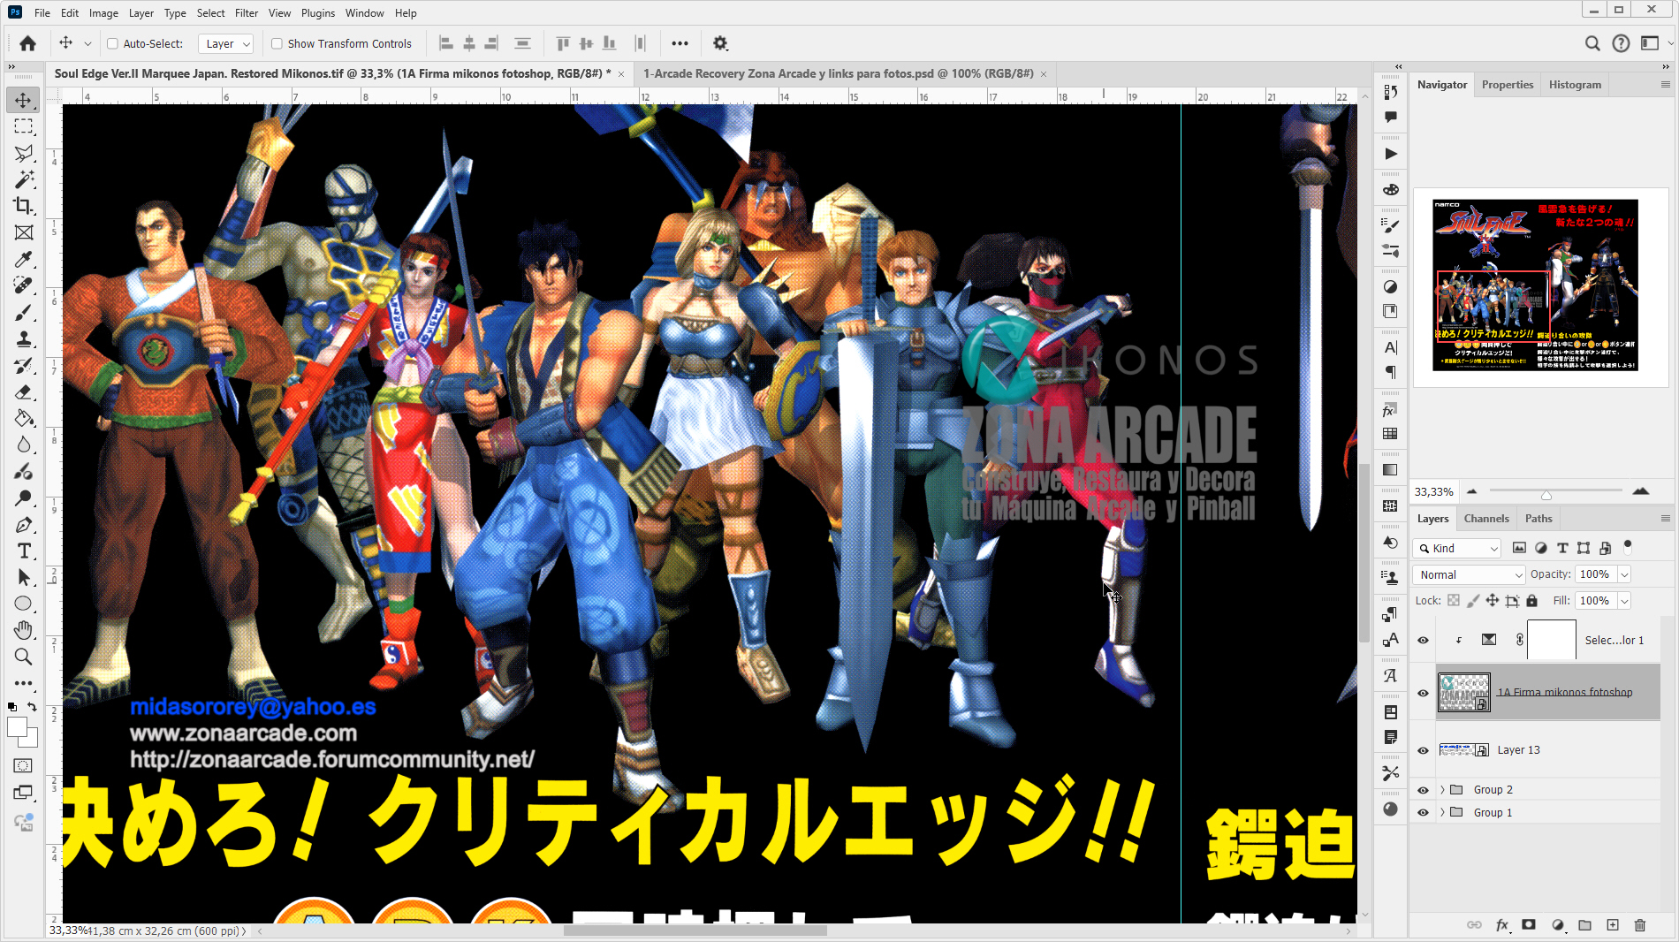Open the Auto-Select Layer dropdown

click(226, 43)
